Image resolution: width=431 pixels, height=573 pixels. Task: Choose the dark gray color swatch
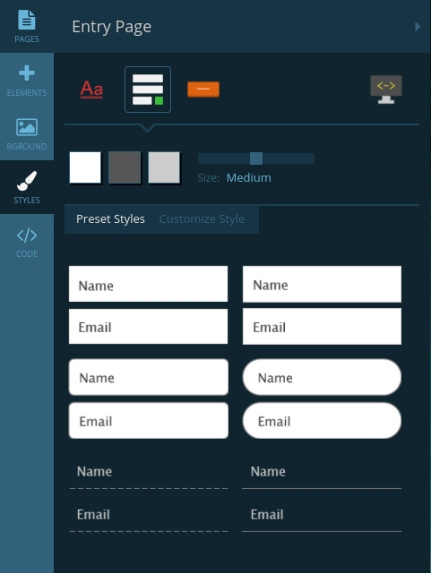tap(125, 167)
